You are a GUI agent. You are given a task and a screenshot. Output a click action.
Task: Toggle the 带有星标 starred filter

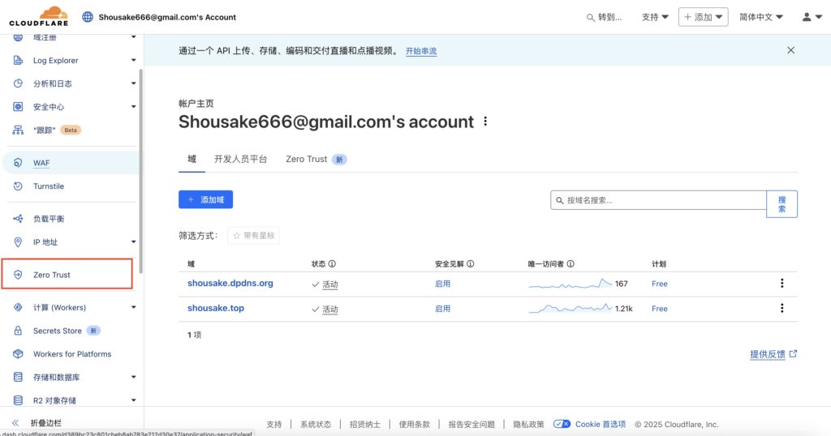point(253,236)
